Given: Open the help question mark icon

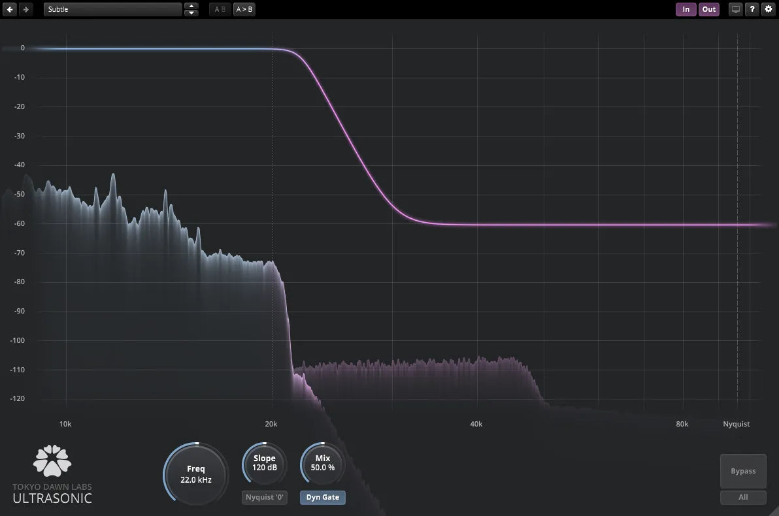Looking at the screenshot, I should pyautogui.click(x=752, y=9).
